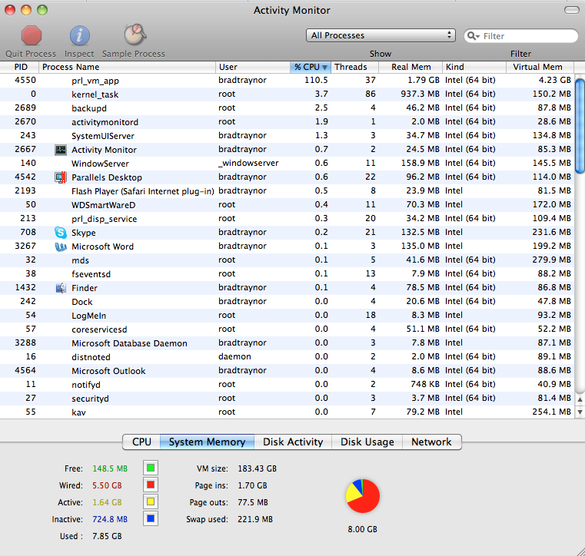Select the SystemUIServer process row
The image size is (585, 556).
[287, 136]
